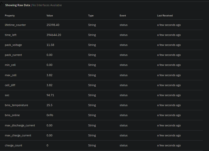Click the bms_online value 0x9b
The height and width of the screenshot is (151, 209).
click(50, 115)
